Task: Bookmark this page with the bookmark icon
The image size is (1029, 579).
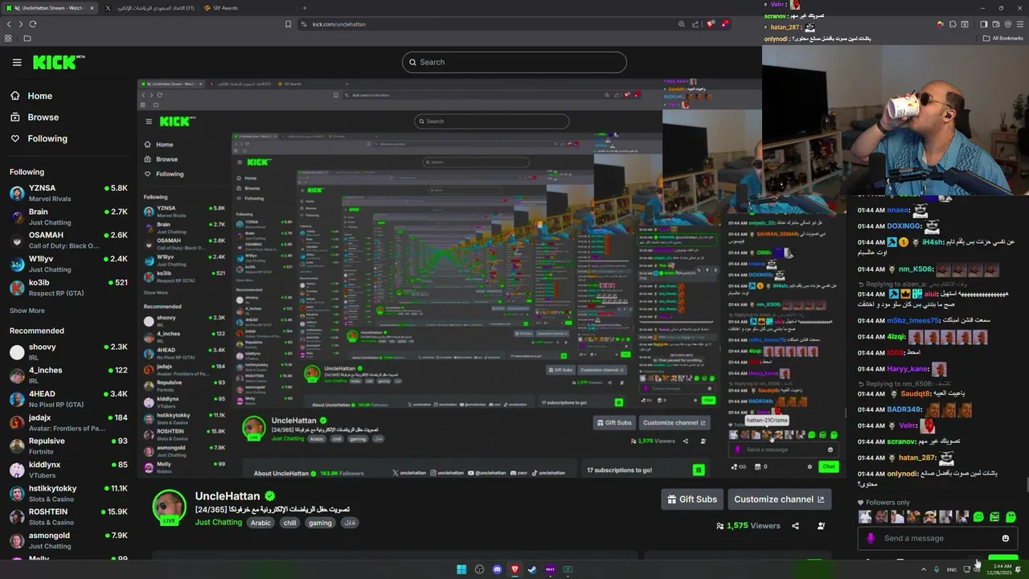Action: pos(288,24)
